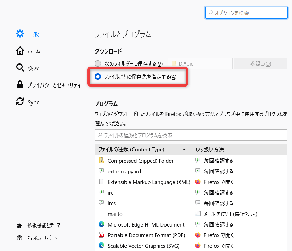Screen dimensions: 292x251
Task: Open the 検索 settings category
Action: point(28,68)
